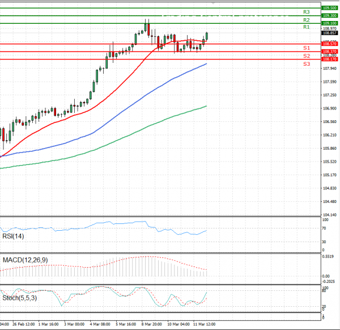Click the 106.560 price axis value
This screenshot has width=340, height=330.
330,122
